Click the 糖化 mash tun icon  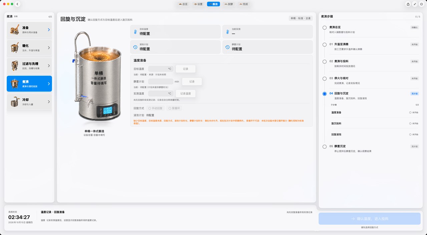coord(14,48)
